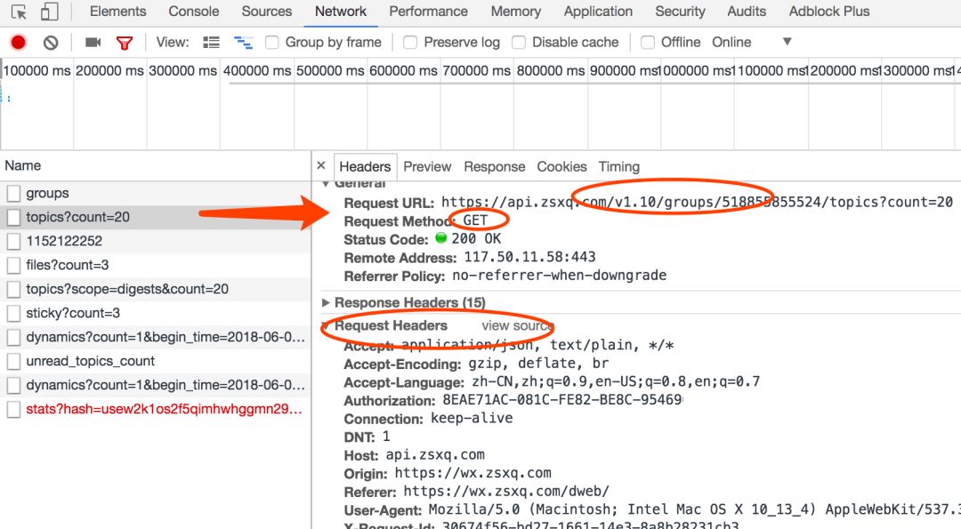The height and width of the screenshot is (529, 961).
Task: Enable Preserve log checkbox
Action: [410, 43]
